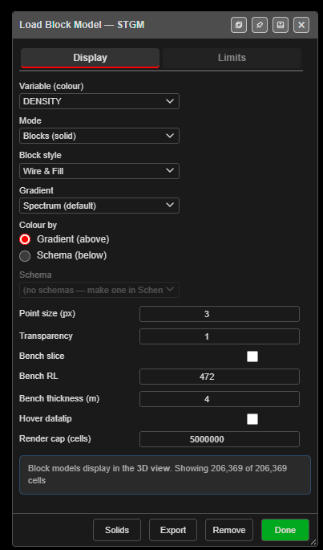Switch to the Display tab
Screen dimensions: 323x550
click(90, 58)
